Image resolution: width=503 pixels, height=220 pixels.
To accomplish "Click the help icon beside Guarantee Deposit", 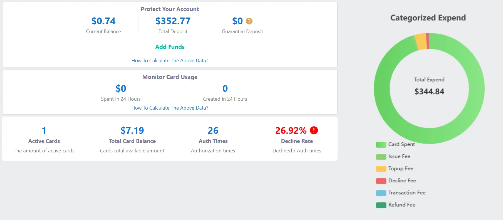I will pos(249,21).
